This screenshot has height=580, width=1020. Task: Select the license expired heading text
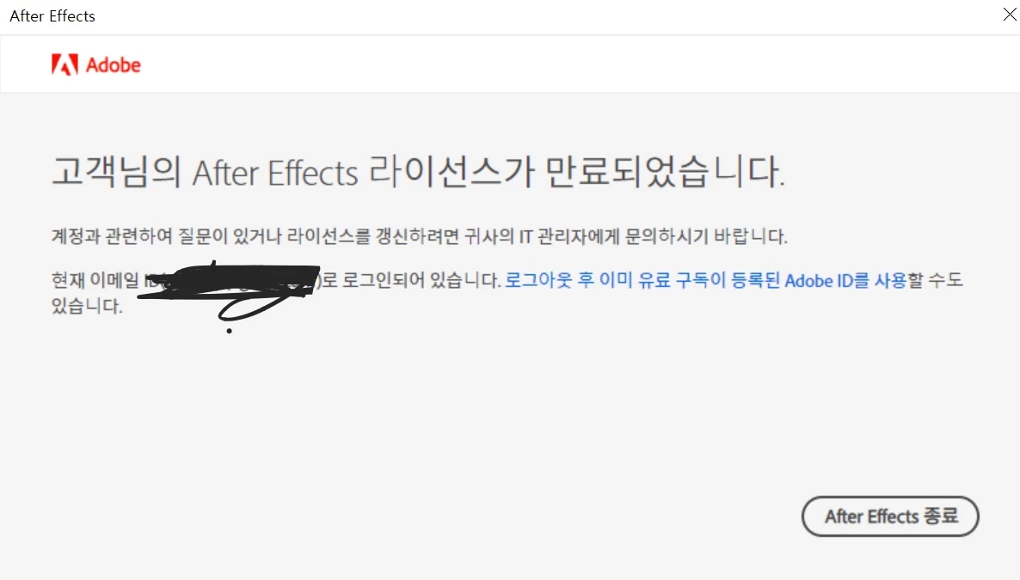(x=418, y=173)
